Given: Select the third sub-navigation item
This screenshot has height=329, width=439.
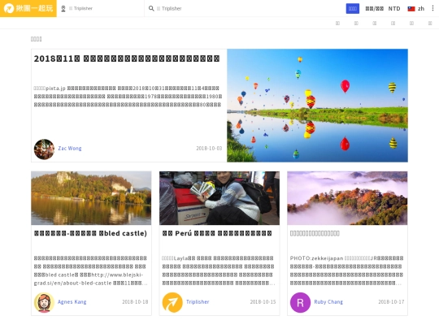Looking at the screenshot, I should click(374, 24).
